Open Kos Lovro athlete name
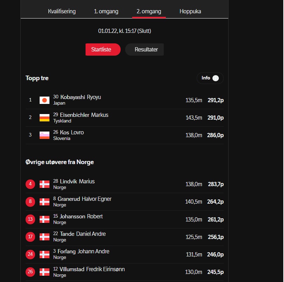 72,132
